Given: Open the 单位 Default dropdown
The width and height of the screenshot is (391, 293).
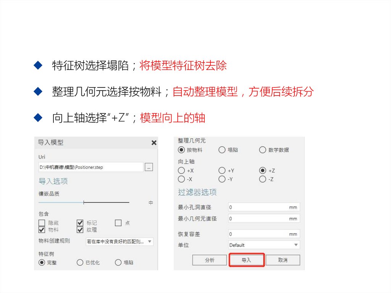Looking at the screenshot, I should tap(264, 245).
